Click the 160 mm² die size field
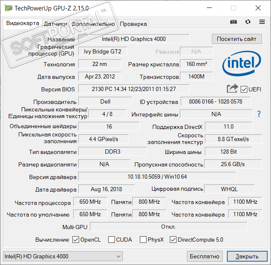Viewport: 271px width, 265px height. click(196, 64)
